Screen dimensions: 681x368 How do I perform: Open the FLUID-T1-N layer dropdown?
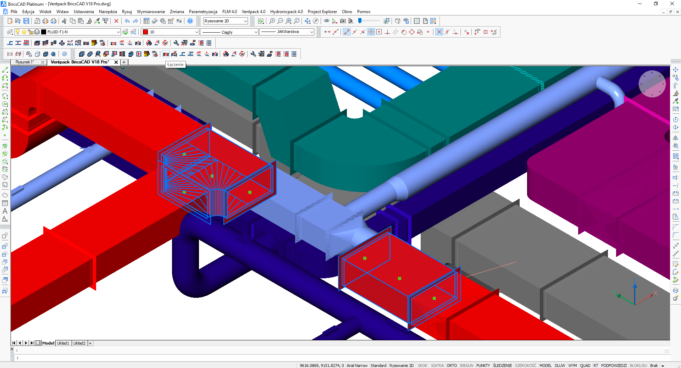pos(118,32)
